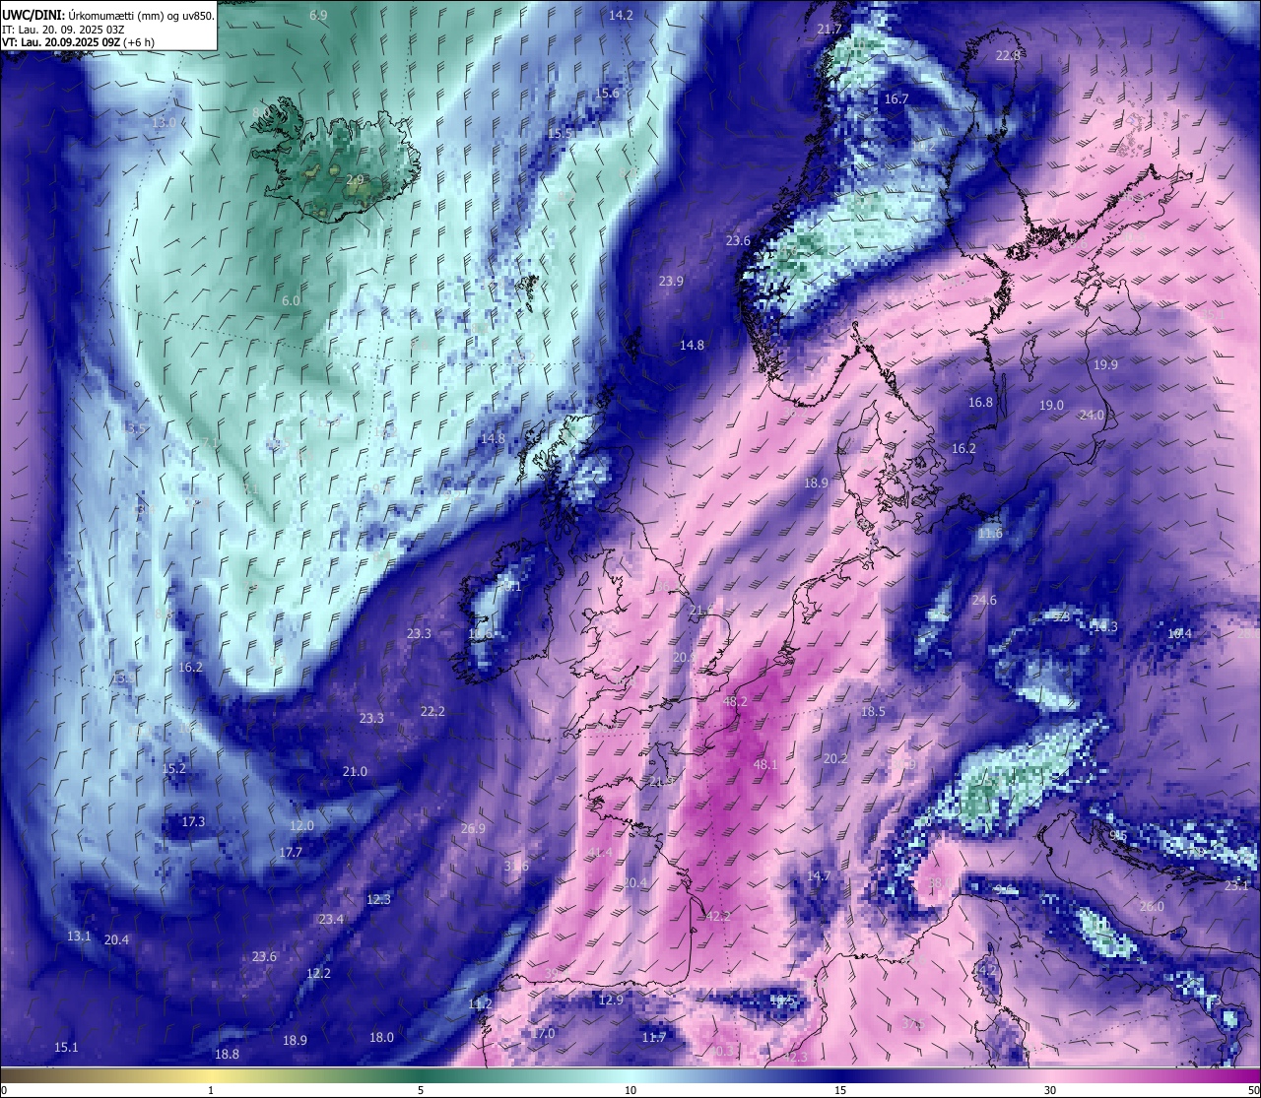The height and width of the screenshot is (1098, 1261).
Task: Select the 13.0 value label
Action: click(164, 122)
